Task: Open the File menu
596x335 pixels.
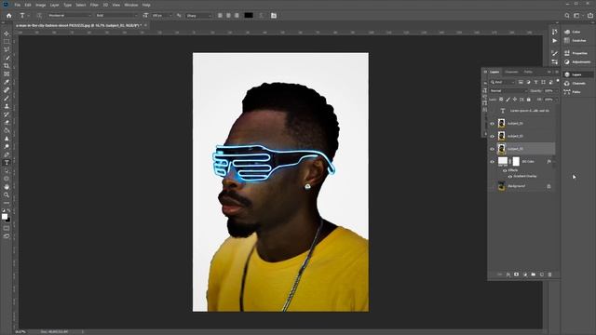Action: 18,5
